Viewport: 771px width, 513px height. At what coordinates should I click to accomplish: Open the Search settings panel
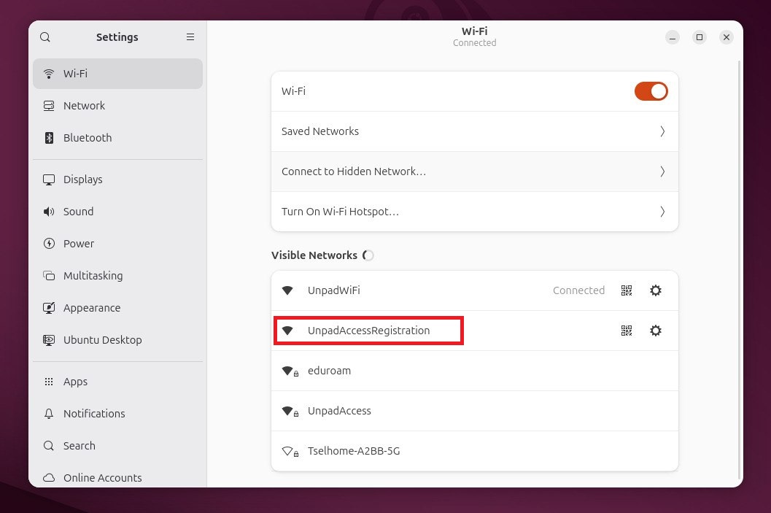(x=117, y=446)
